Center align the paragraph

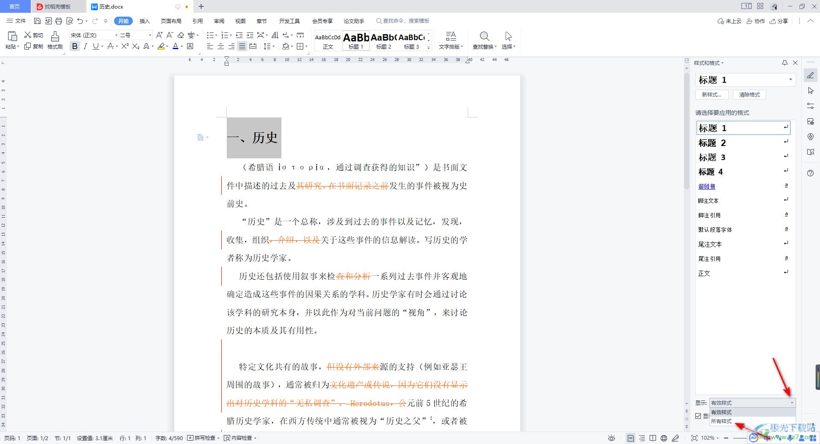click(x=221, y=46)
